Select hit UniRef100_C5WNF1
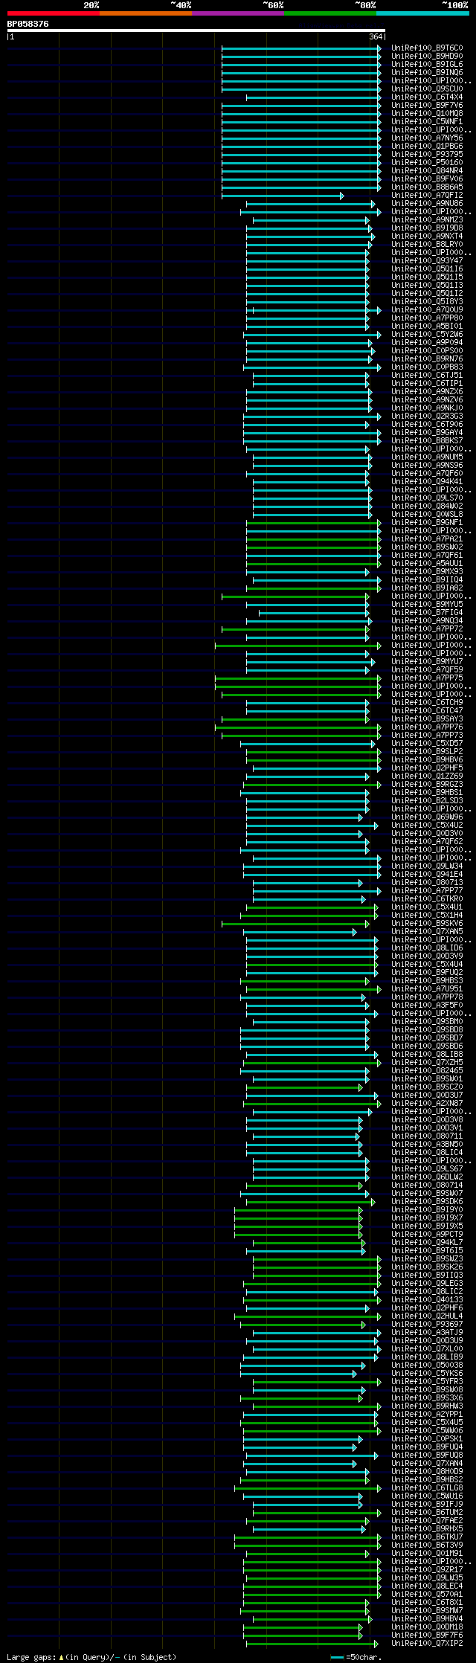The width and height of the screenshot is (476, 1663). pyautogui.click(x=427, y=122)
